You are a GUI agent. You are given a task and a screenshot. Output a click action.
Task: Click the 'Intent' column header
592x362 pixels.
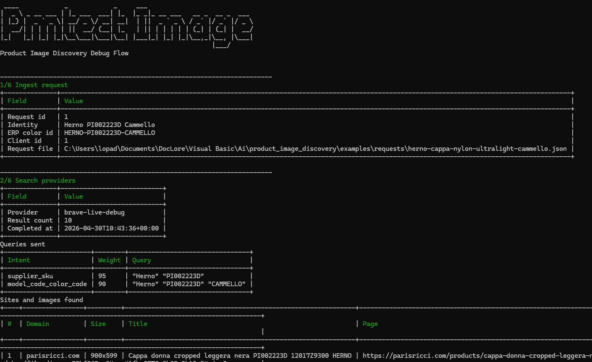click(19, 260)
